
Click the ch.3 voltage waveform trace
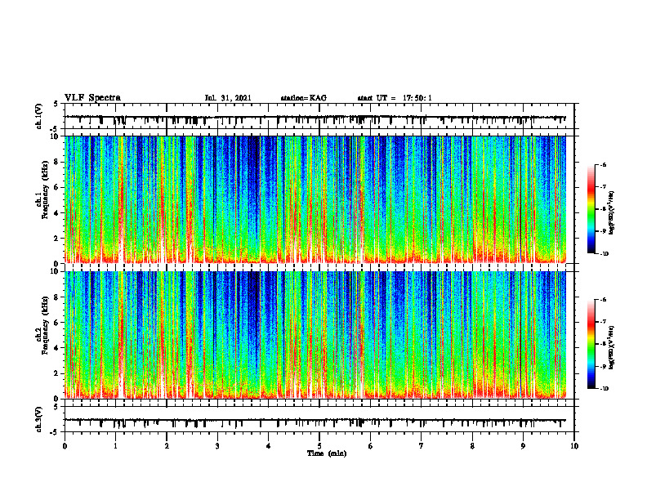point(315,422)
